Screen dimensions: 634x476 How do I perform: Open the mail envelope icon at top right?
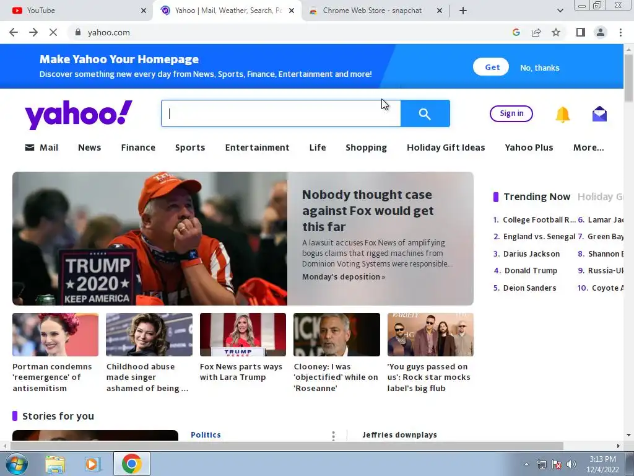tap(599, 114)
